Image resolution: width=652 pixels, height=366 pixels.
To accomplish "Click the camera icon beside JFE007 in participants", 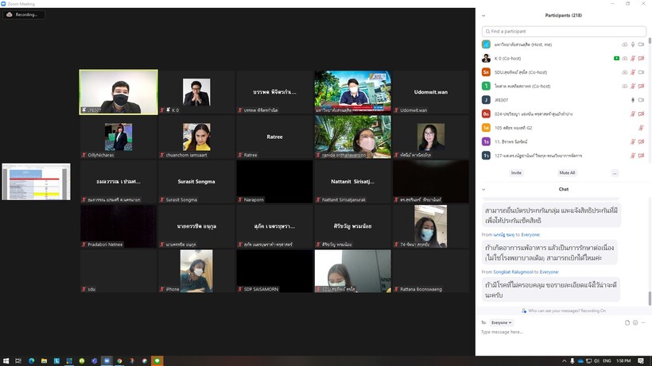I will coord(641,100).
